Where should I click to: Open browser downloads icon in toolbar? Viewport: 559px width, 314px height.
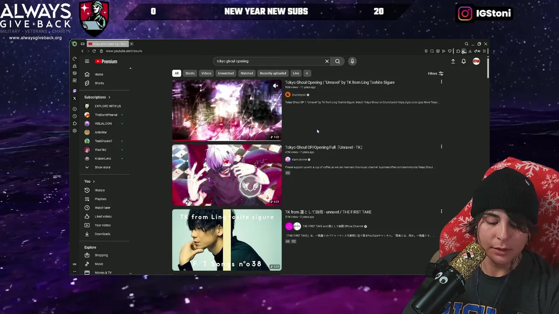coord(470,51)
